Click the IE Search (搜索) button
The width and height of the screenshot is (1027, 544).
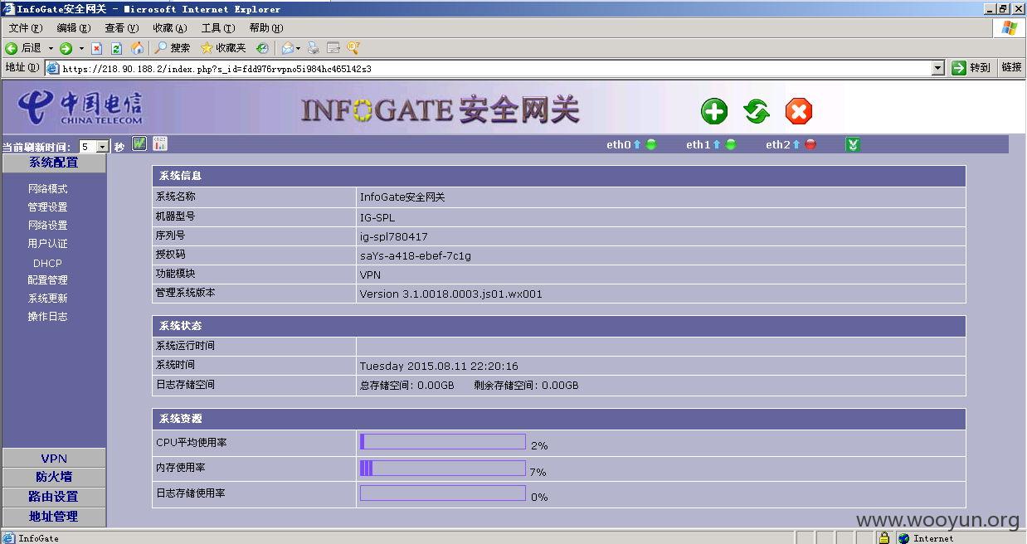click(x=173, y=48)
